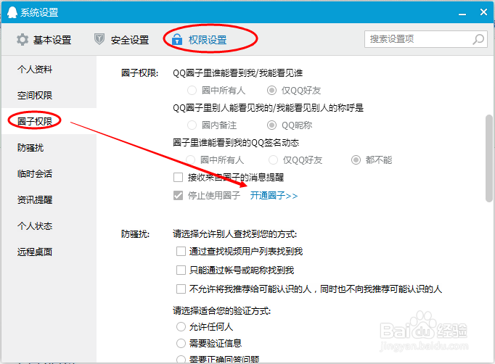Focus the 搜索设置项 search field

[x=426, y=39]
